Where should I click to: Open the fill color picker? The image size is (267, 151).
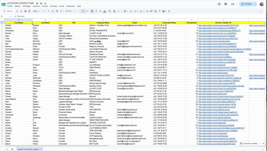click(x=110, y=11)
